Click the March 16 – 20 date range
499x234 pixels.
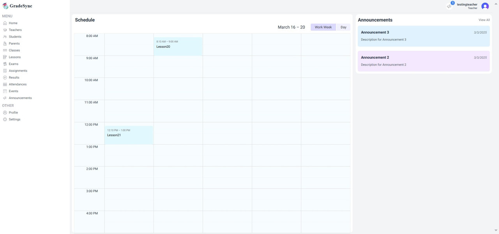(x=291, y=27)
